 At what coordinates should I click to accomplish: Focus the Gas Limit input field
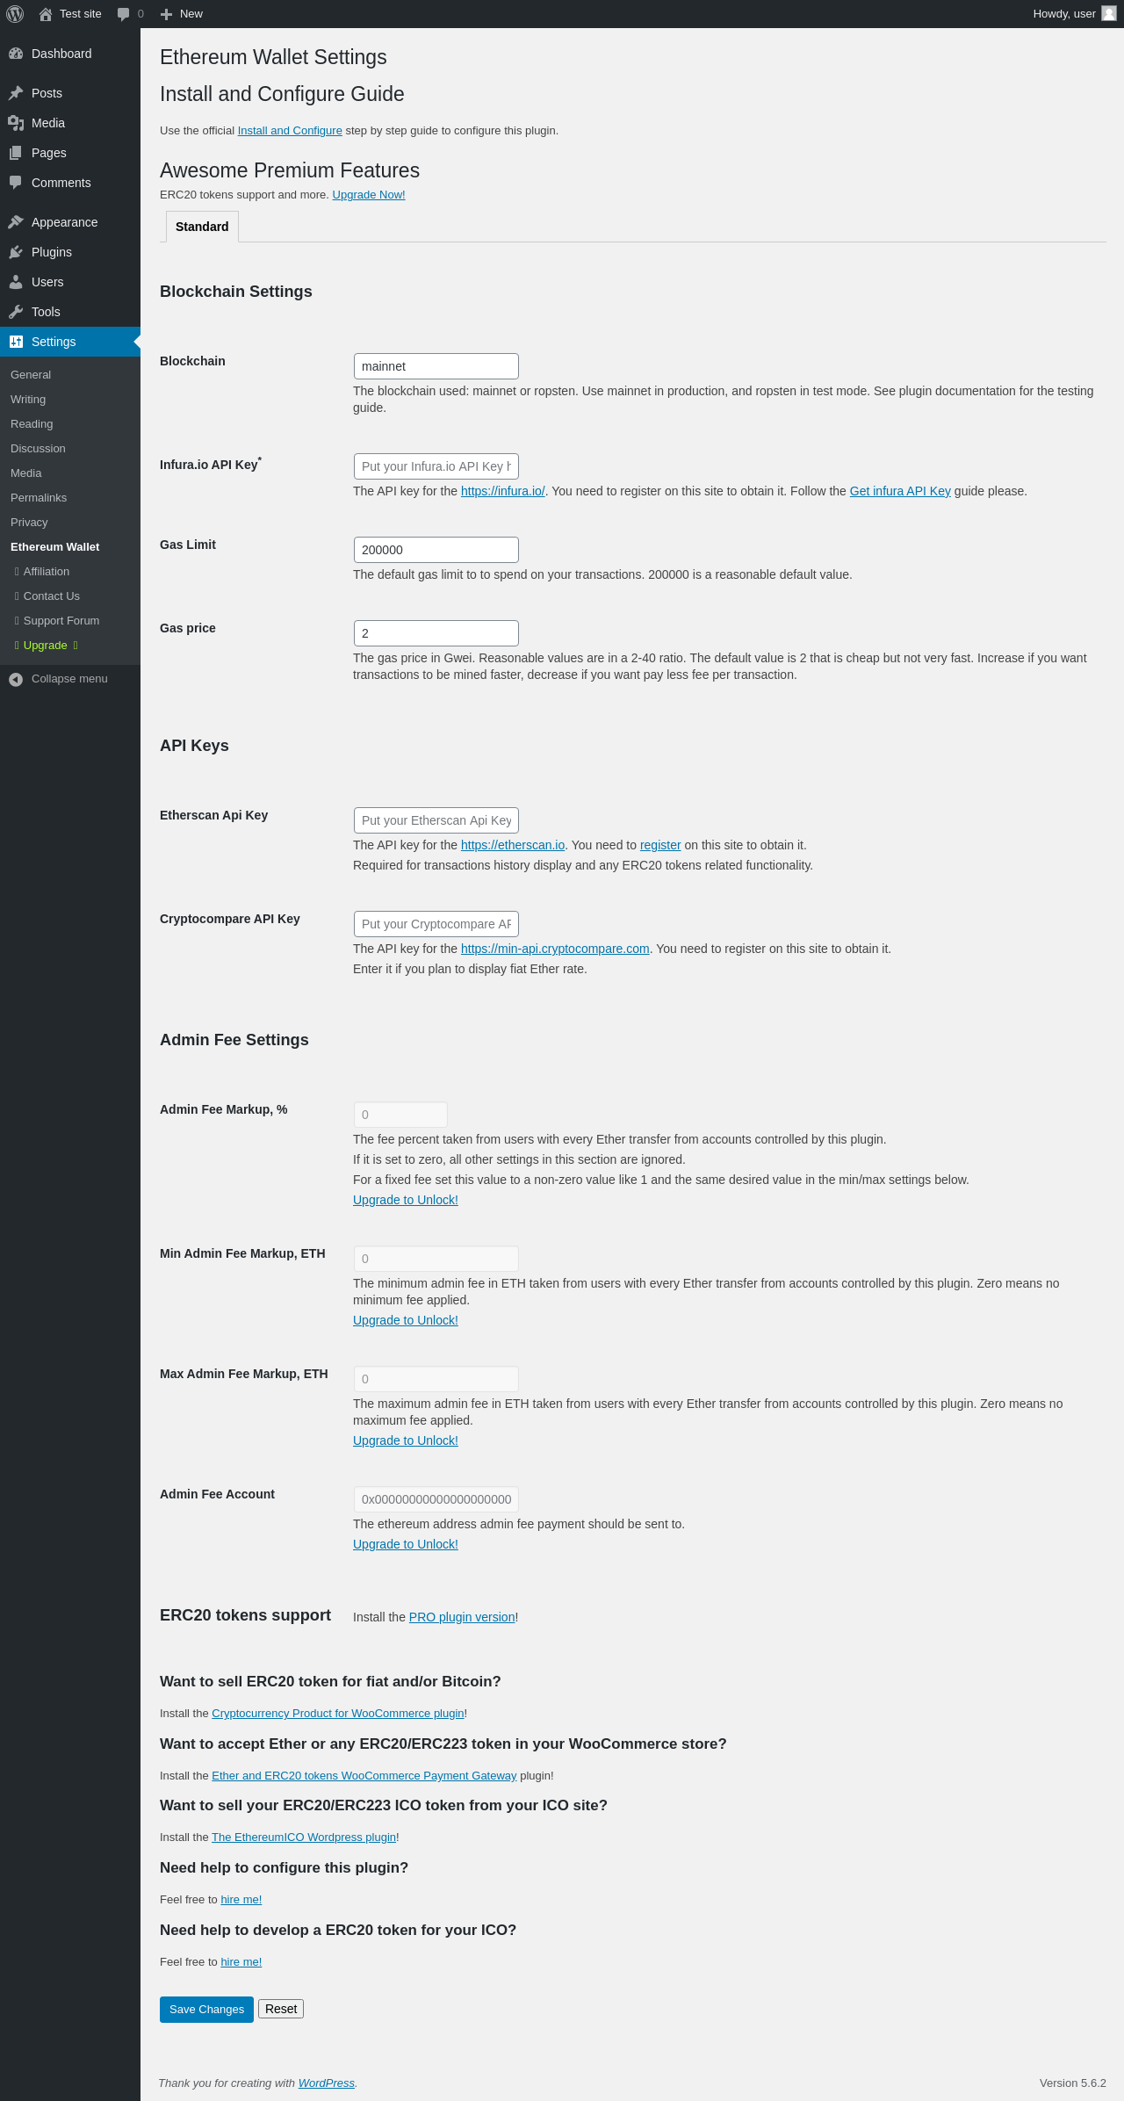click(x=436, y=550)
